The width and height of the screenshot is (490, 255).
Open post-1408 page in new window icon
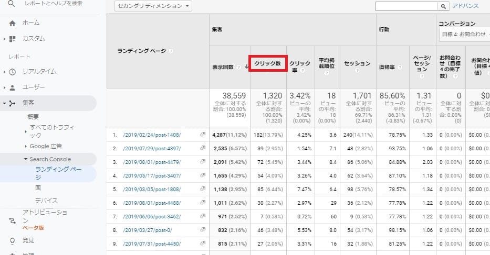point(203,135)
